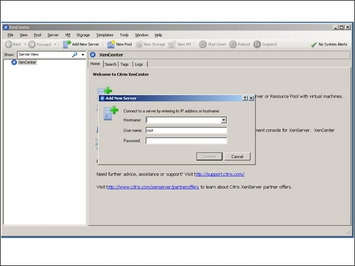Open the xenserver partneroffers link
Image resolution: width=355 pixels, height=266 pixels.
click(x=153, y=187)
